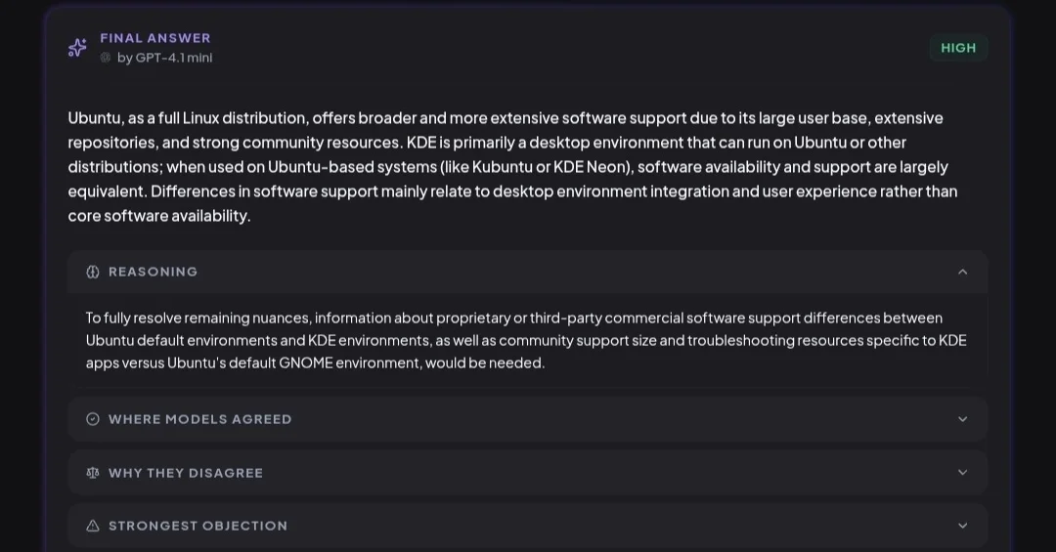Open the STRONGEST OBJECTION section title

click(198, 526)
